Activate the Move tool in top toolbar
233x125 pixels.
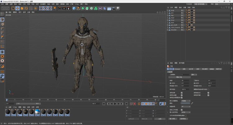point(17,8)
